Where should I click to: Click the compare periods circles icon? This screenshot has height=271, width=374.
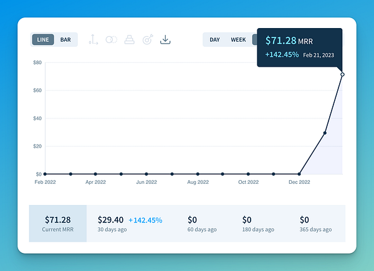(112, 40)
